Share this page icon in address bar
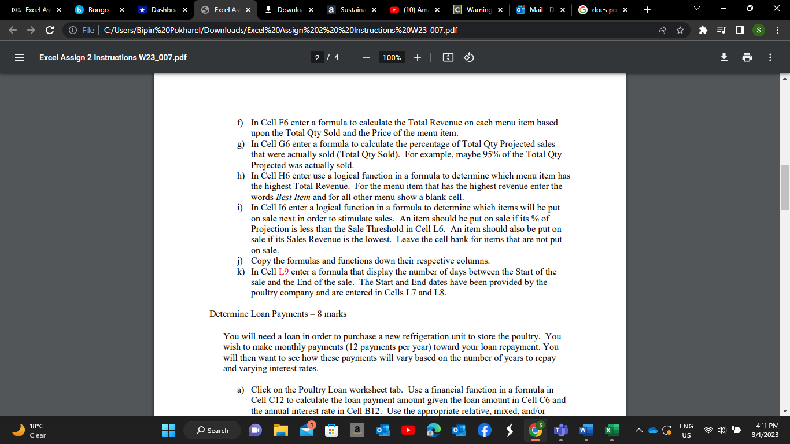This screenshot has width=790, height=444. [x=661, y=30]
